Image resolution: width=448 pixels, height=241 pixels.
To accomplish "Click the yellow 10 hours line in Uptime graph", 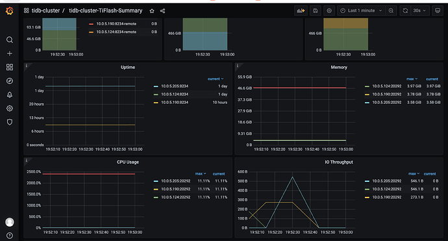I will pos(90,125).
